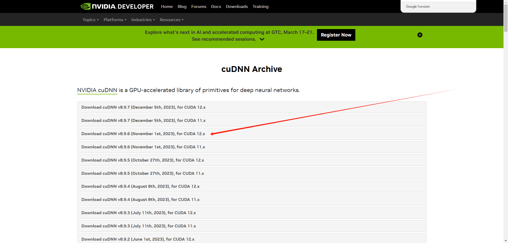Select Downloads in top navigation
The width and height of the screenshot is (508, 243).
click(237, 7)
